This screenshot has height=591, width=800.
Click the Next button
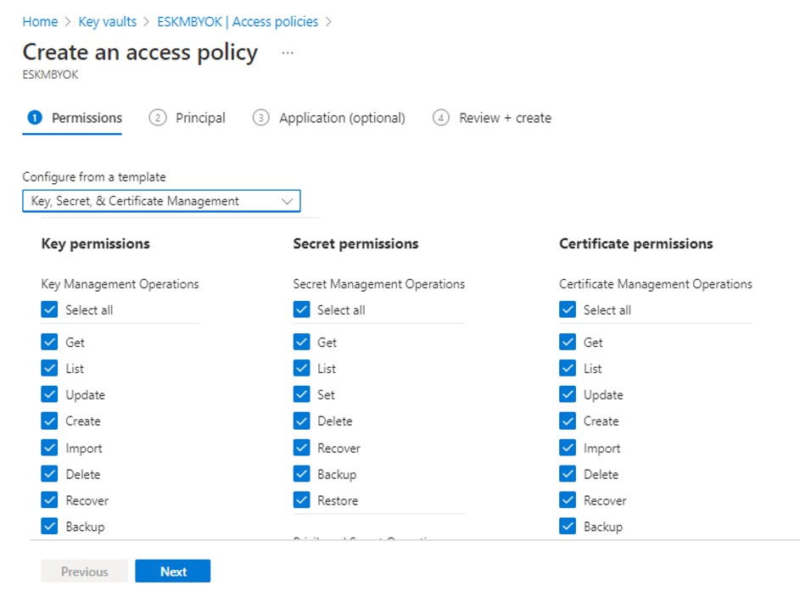173,571
